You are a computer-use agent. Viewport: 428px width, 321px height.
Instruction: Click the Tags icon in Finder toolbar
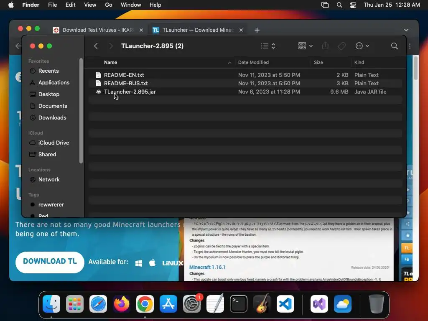[341, 46]
